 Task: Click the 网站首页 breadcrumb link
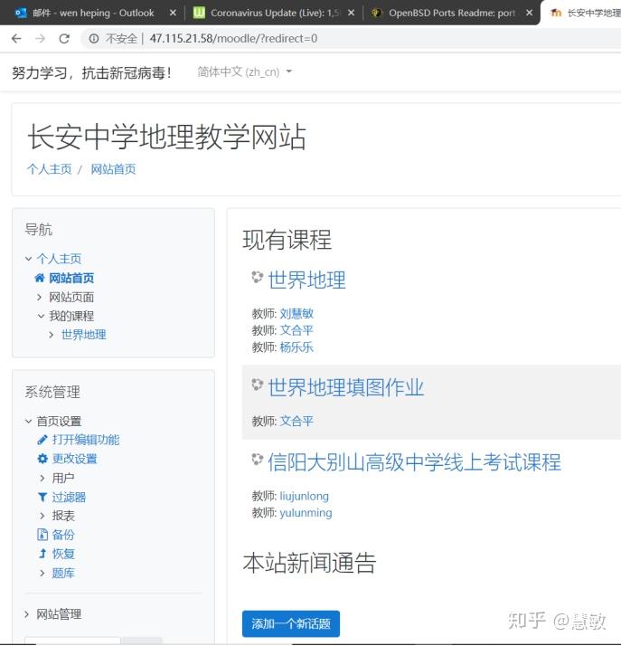pos(113,169)
